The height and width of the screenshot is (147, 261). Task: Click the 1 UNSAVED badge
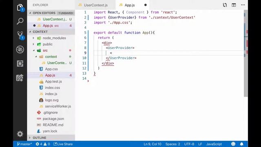pyautogui.click(x=66, y=13)
